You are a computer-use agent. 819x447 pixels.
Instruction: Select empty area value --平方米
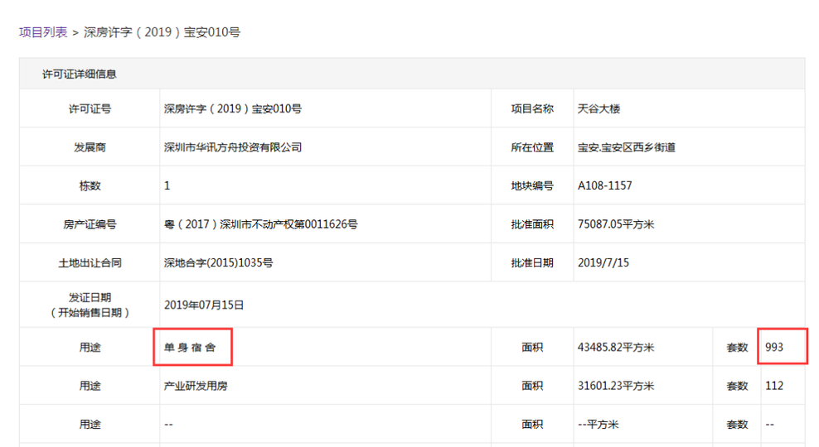[x=598, y=425]
